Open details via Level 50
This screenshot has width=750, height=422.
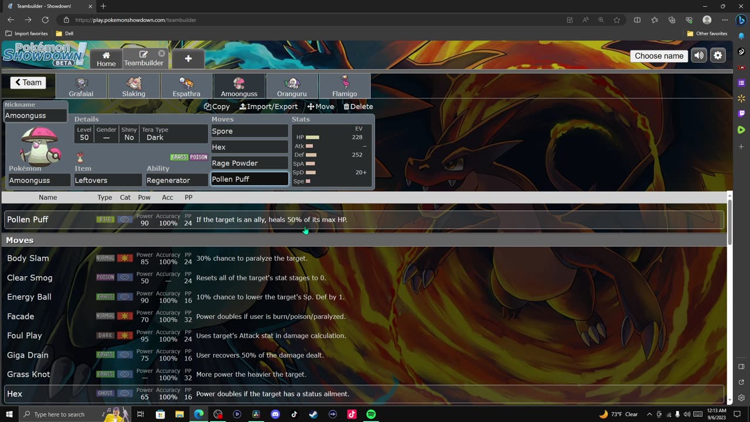click(84, 134)
